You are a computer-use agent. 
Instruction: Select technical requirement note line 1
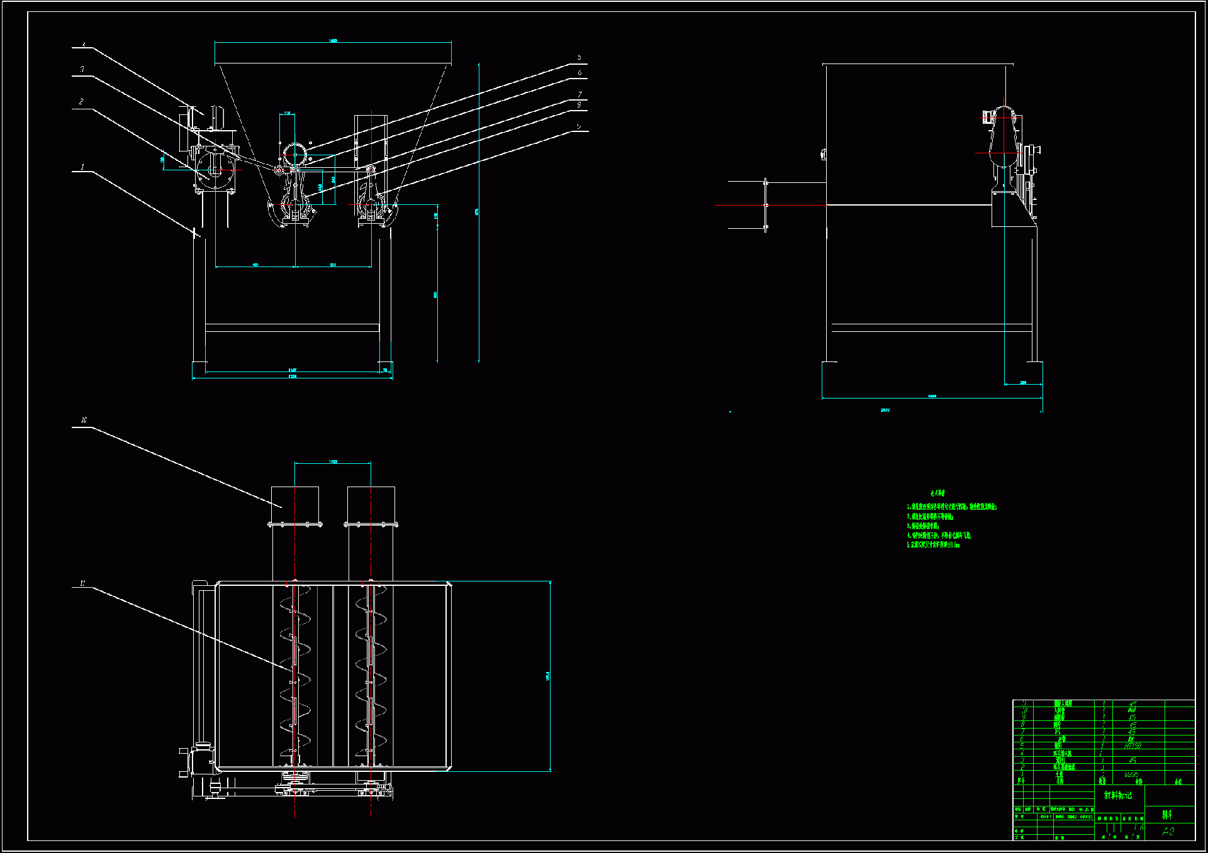pos(951,507)
